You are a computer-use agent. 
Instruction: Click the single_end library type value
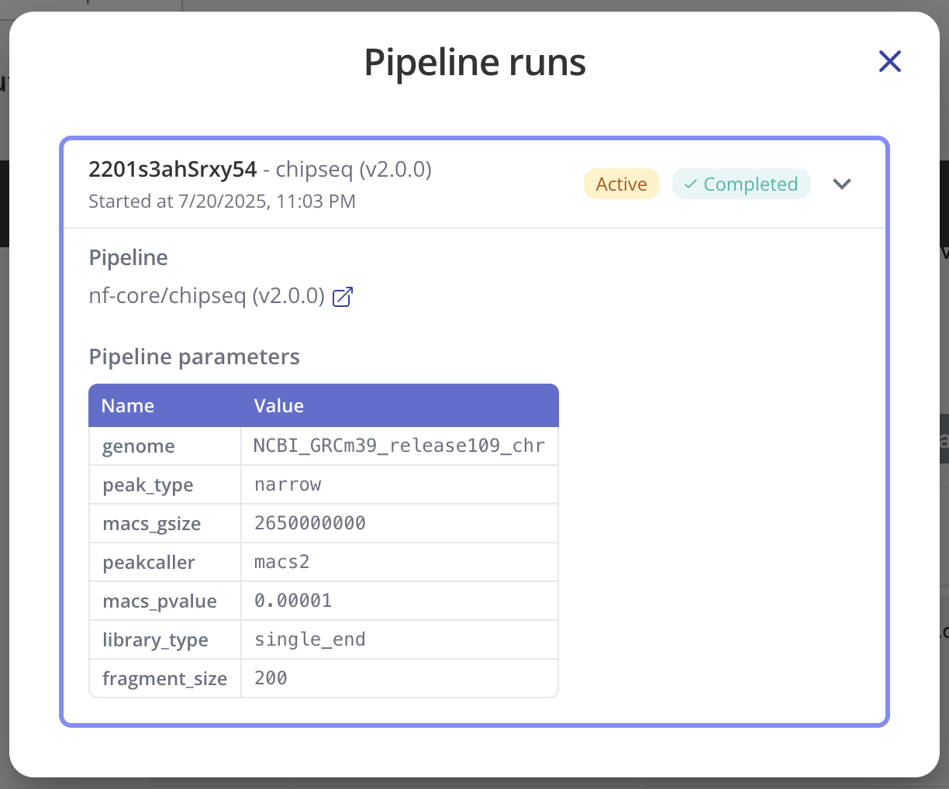point(310,639)
